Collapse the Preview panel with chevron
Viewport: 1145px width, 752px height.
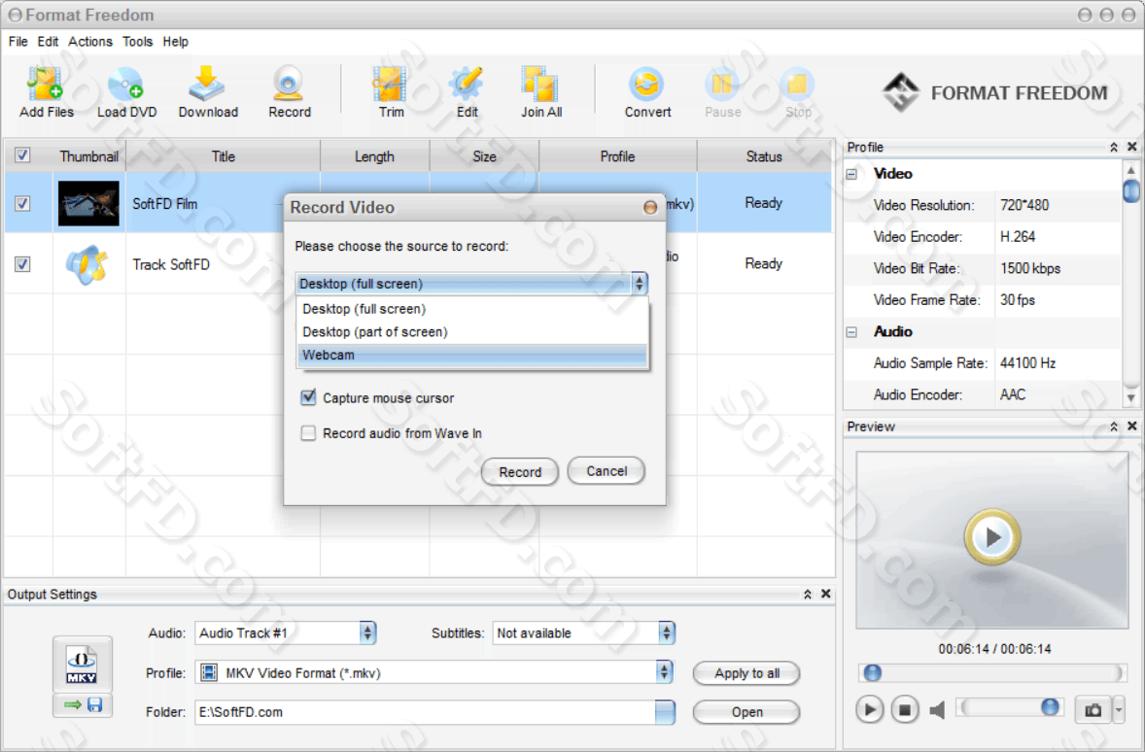[1114, 427]
